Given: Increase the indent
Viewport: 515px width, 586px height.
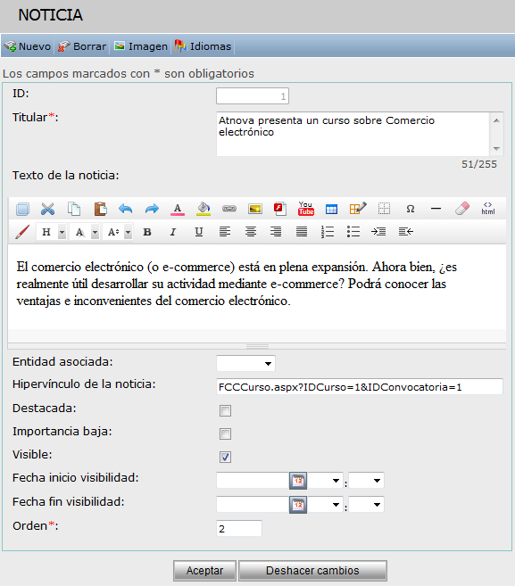Looking at the screenshot, I should (378, 232).
